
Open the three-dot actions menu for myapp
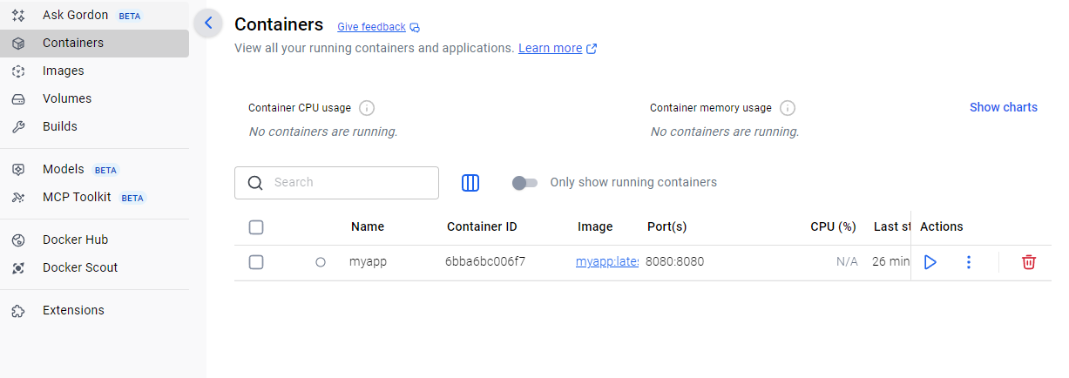[x=969, y=262]
